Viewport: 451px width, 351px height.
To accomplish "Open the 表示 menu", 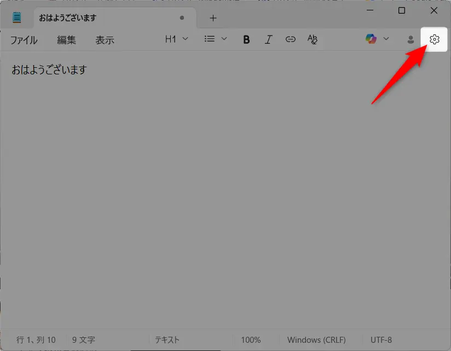I will click(105, 40).
